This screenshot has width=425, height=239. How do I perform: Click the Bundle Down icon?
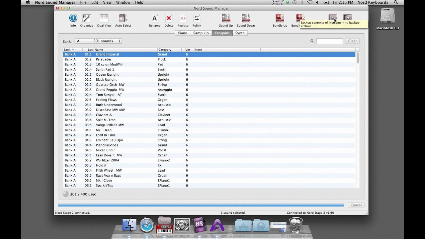300,18
